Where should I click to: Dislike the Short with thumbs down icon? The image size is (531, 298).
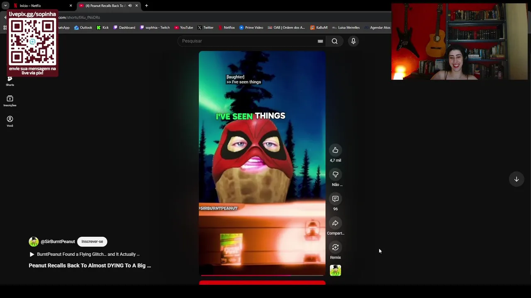pyautogui.click(x=335, y=174)
